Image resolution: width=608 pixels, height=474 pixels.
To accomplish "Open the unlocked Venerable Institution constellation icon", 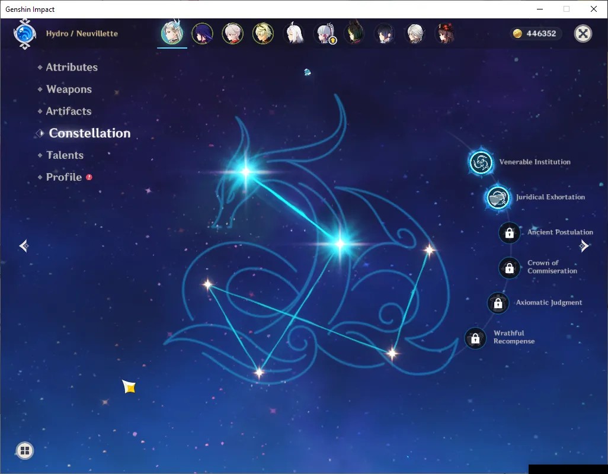I will 481,162.
